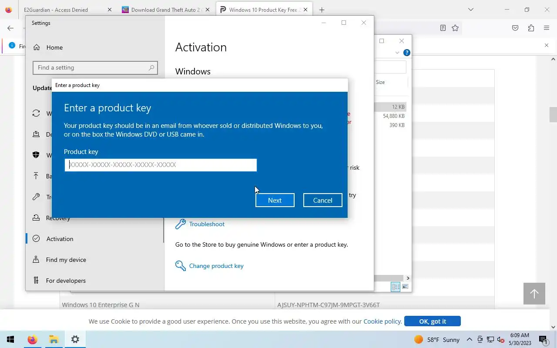Click the Find a setting search box
The height and width of the screenshot is (348, 557).
tap(95, 68)
